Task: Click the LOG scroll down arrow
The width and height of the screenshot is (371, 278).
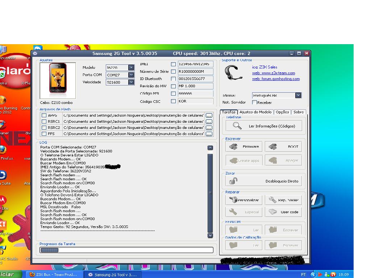Action: (210, 236)
